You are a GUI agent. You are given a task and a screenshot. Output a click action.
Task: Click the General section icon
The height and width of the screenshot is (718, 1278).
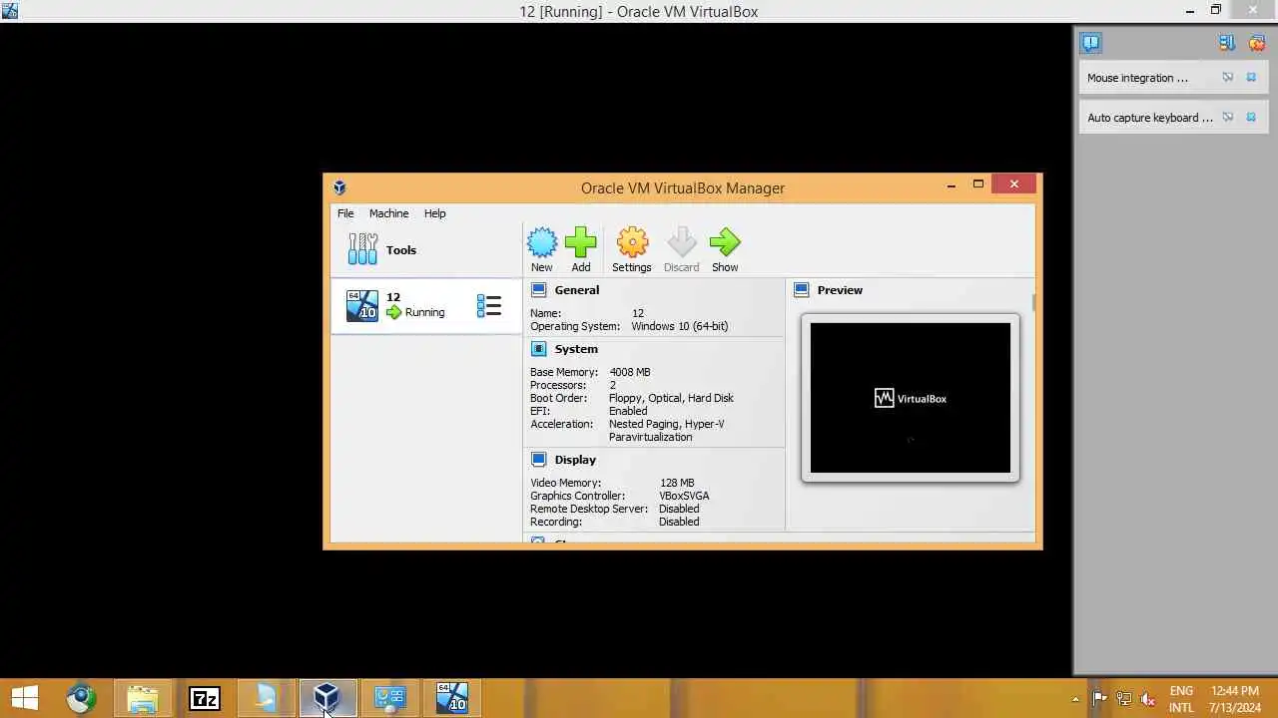tap(539, 290)
